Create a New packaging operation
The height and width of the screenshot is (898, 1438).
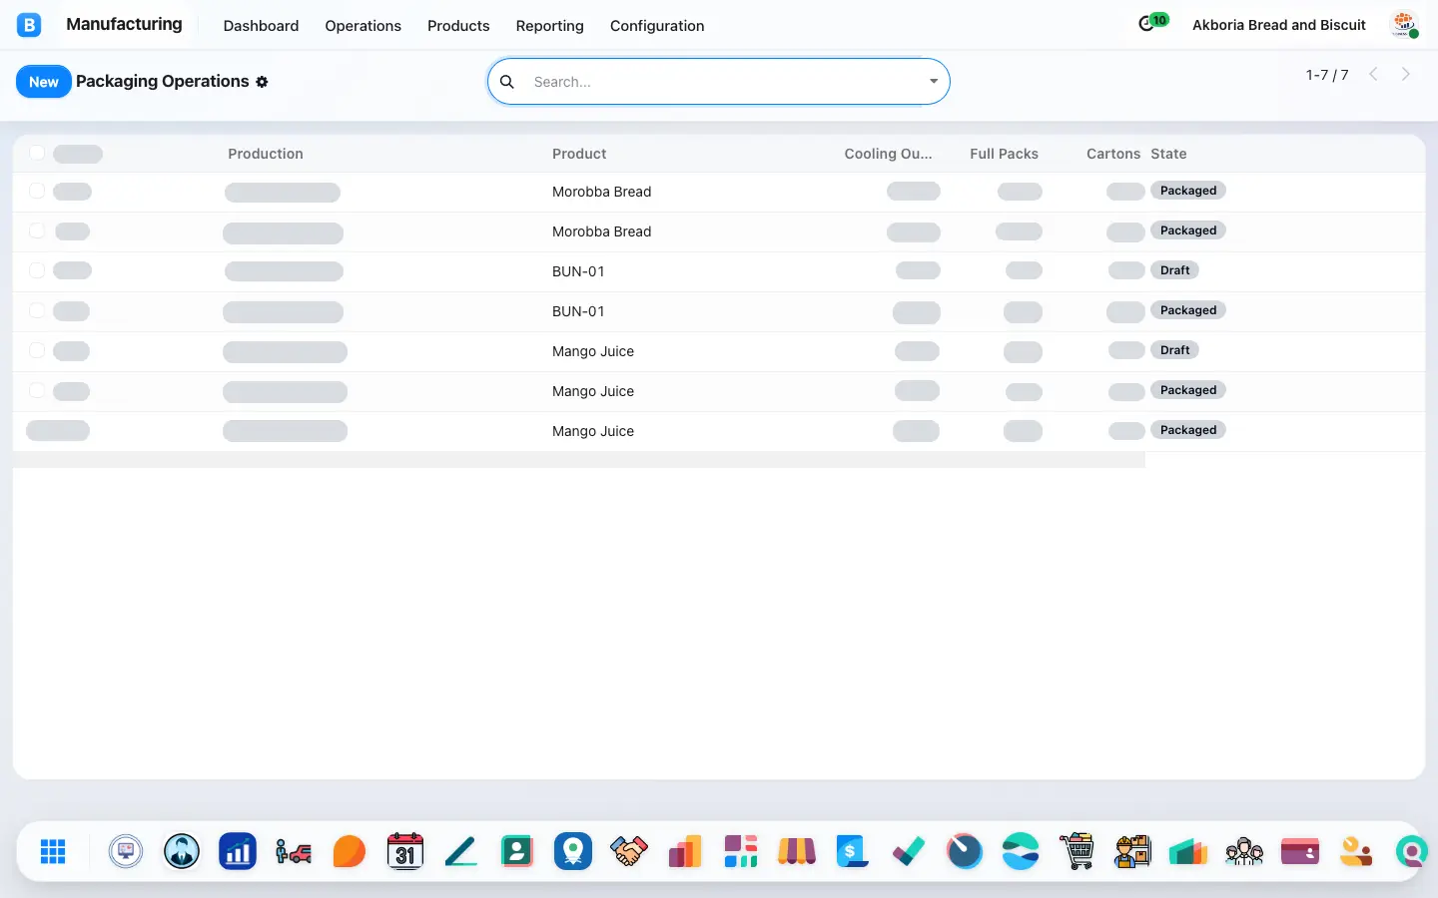(x=44, y=82)
